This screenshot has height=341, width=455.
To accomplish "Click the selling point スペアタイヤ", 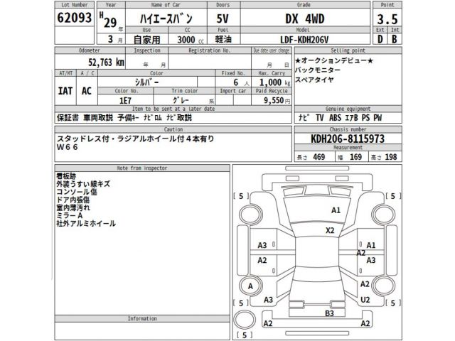I will (314, 80).
